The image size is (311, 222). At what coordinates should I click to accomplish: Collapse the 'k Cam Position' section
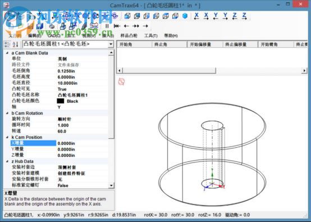point(7,137)
